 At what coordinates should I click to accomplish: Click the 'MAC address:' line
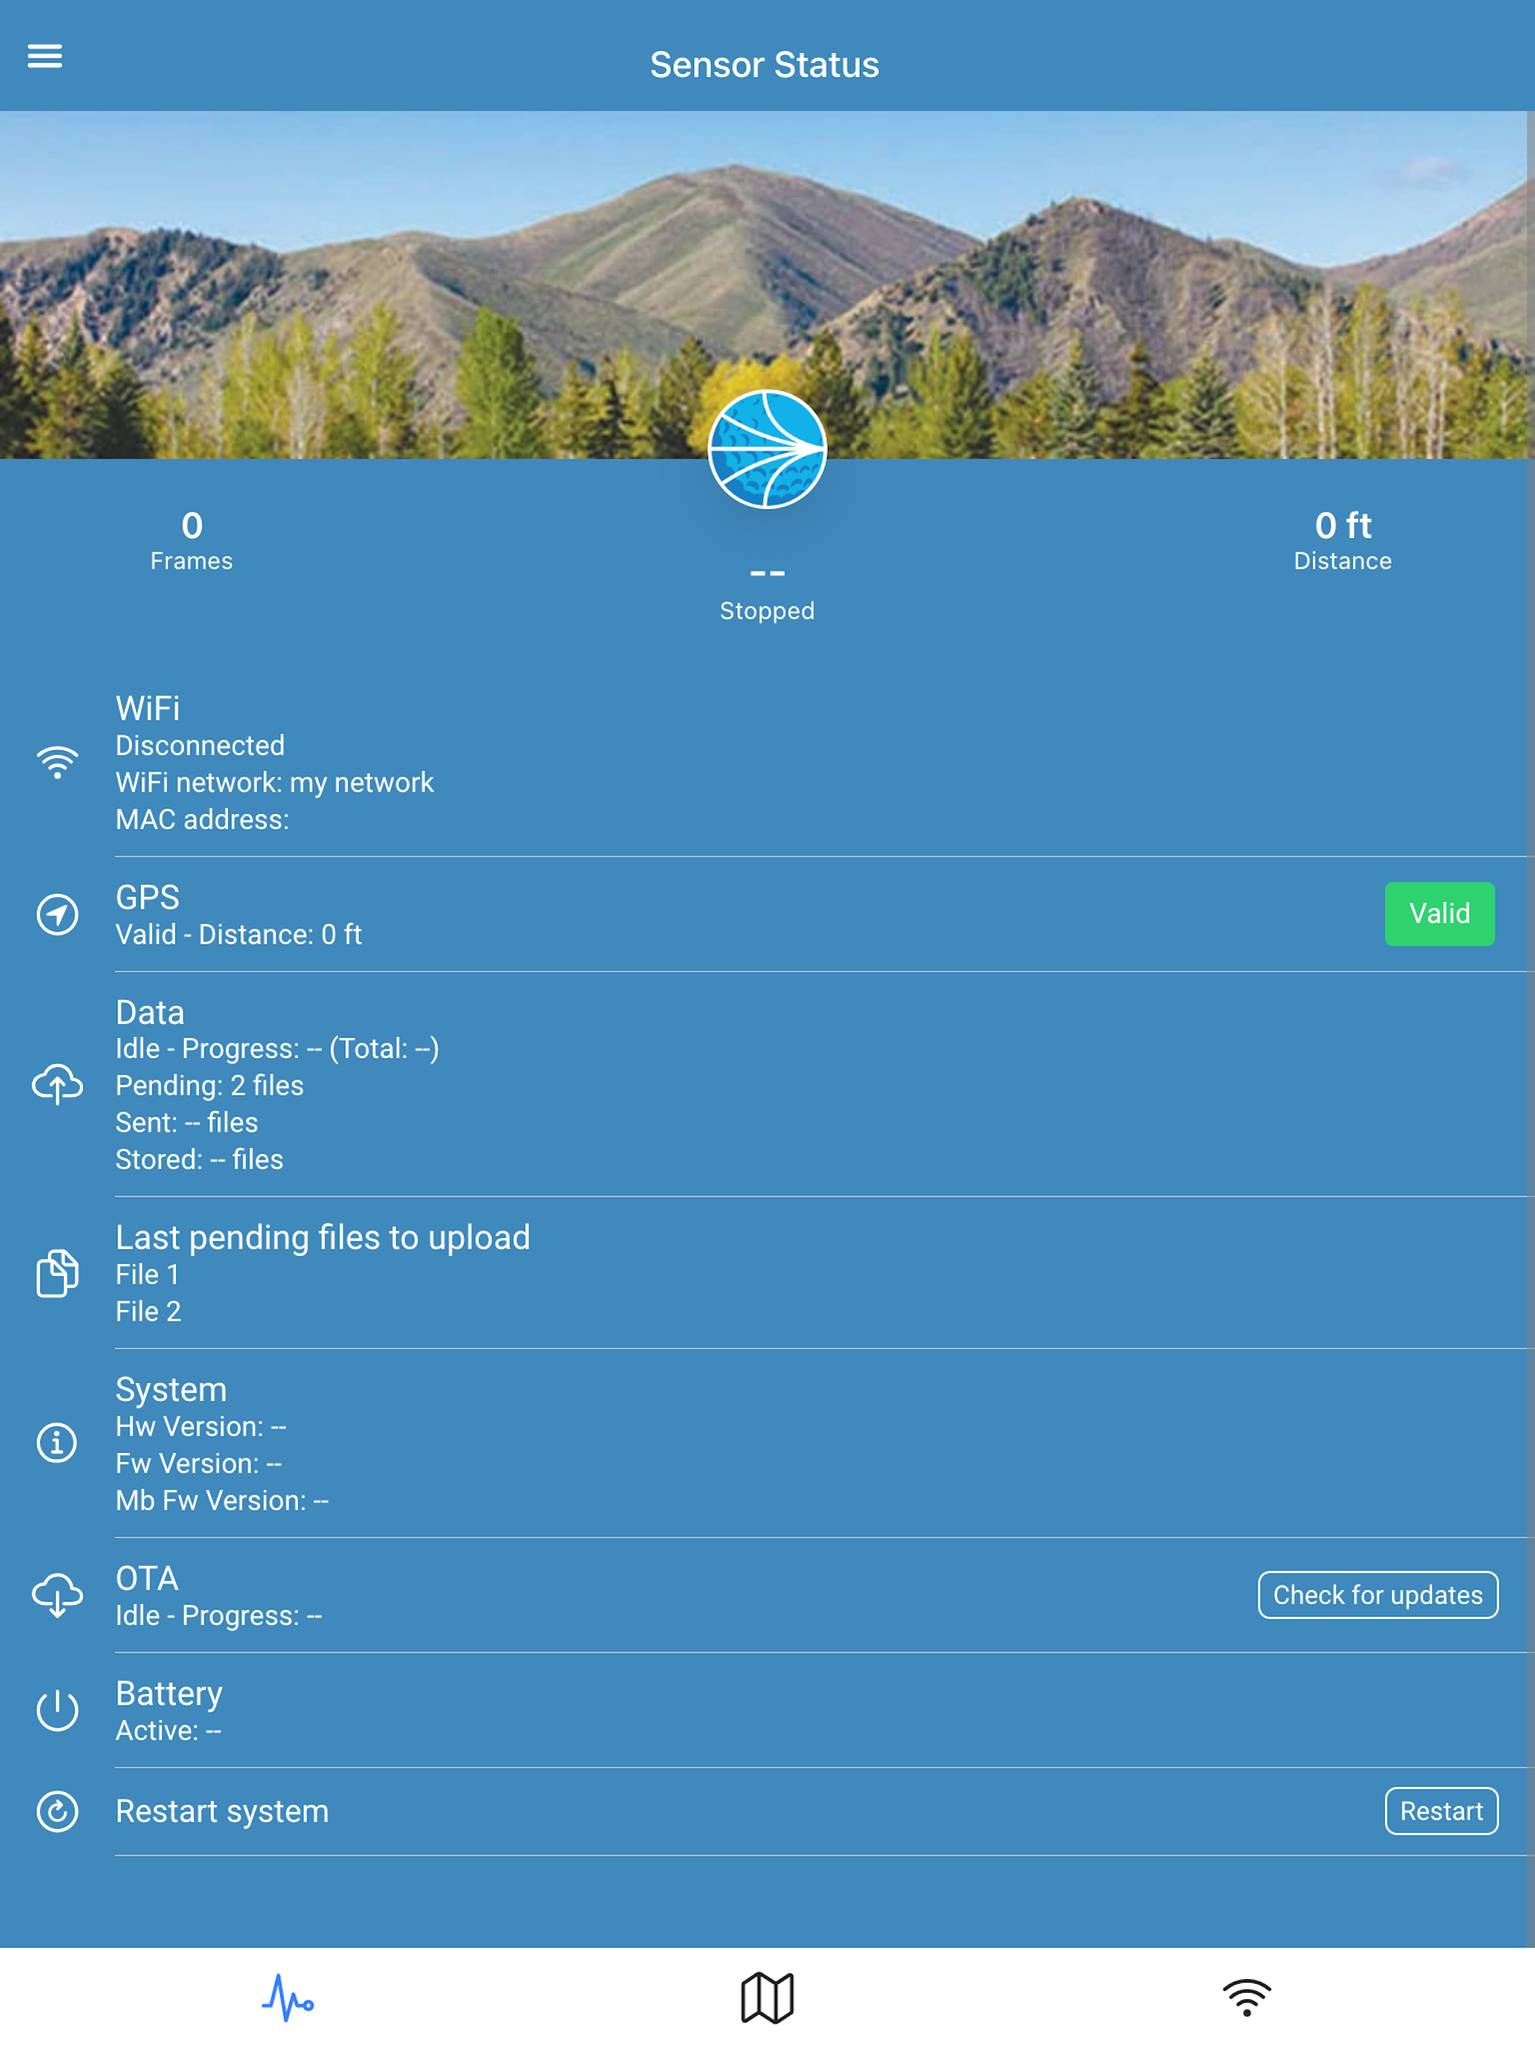pos(202,820)
